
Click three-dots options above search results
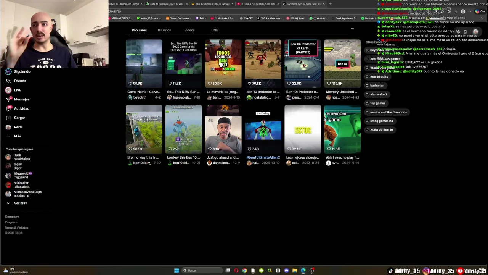point(352,28)
